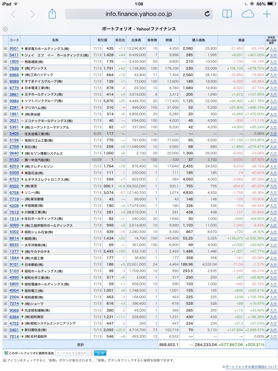Click the pencil edit icon for row 5411

268,55
